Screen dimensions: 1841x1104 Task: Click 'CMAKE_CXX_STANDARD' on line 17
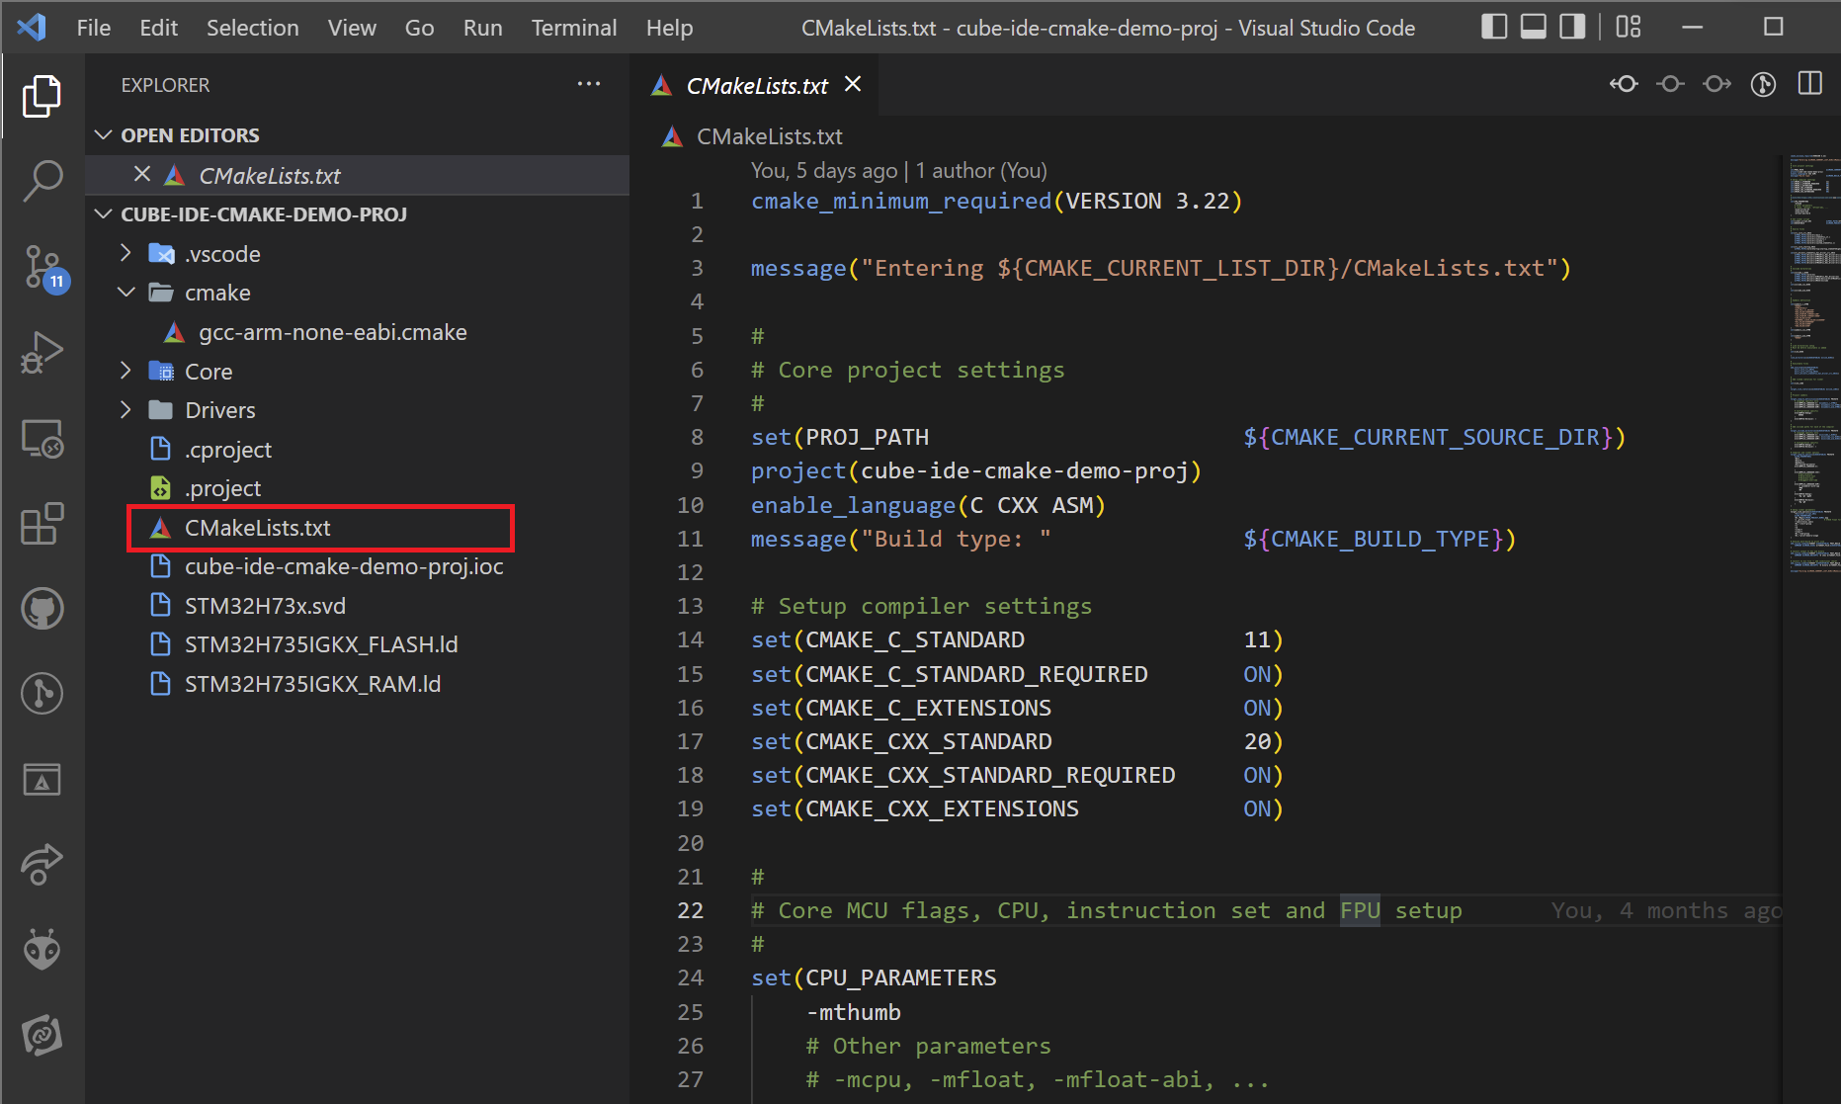coord(929,741)
